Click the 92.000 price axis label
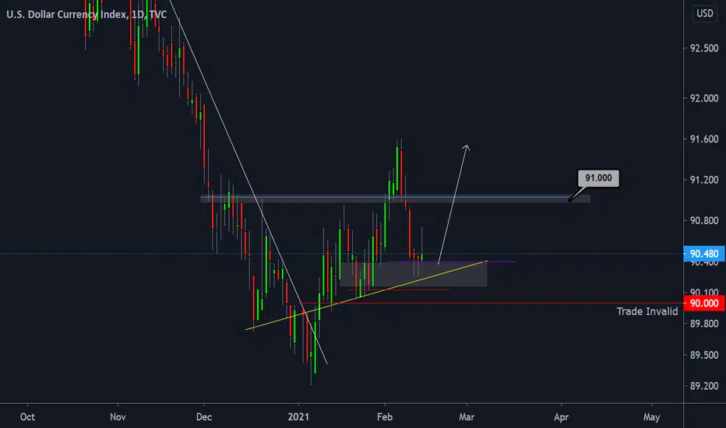 [x=703, y=98]
